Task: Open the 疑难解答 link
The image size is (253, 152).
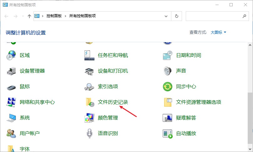Action: pyautogui.click(x=186, y=118)
